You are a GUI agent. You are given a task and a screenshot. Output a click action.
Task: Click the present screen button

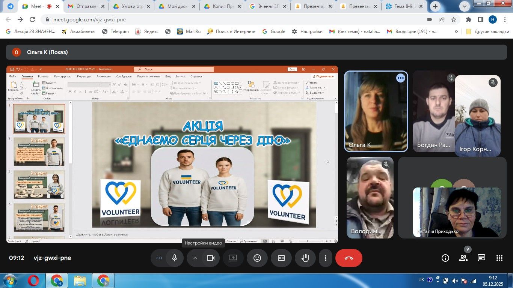[233, 258]
